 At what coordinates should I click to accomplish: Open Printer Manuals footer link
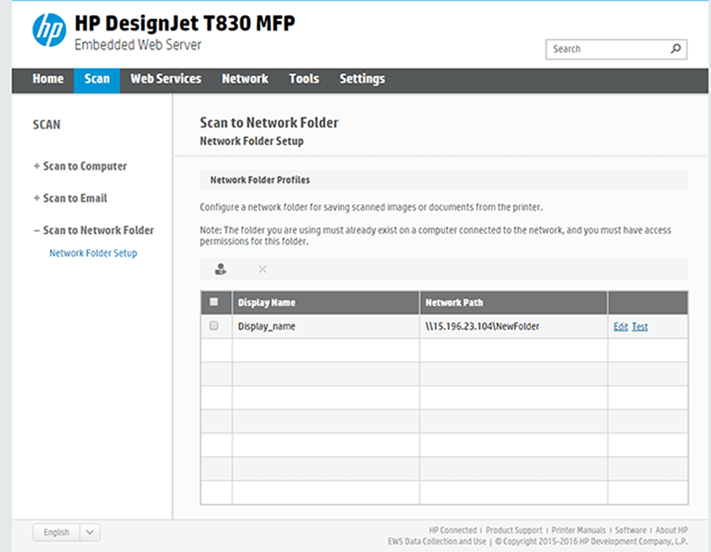click(x=578, y=530)
